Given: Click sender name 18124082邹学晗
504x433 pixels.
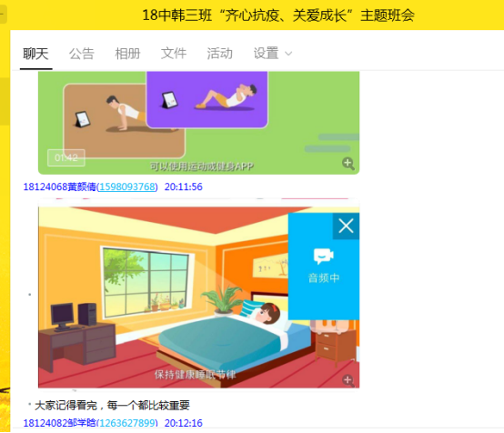Looking at the screenshot, I should tap(59, 423).
